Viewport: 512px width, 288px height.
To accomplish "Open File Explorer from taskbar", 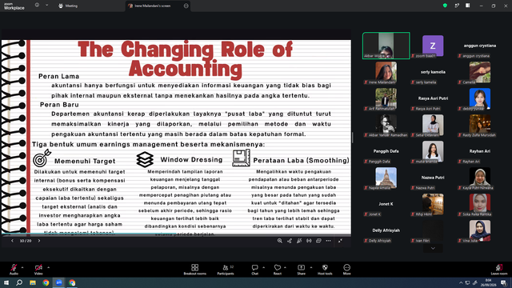I will point(33,282).
